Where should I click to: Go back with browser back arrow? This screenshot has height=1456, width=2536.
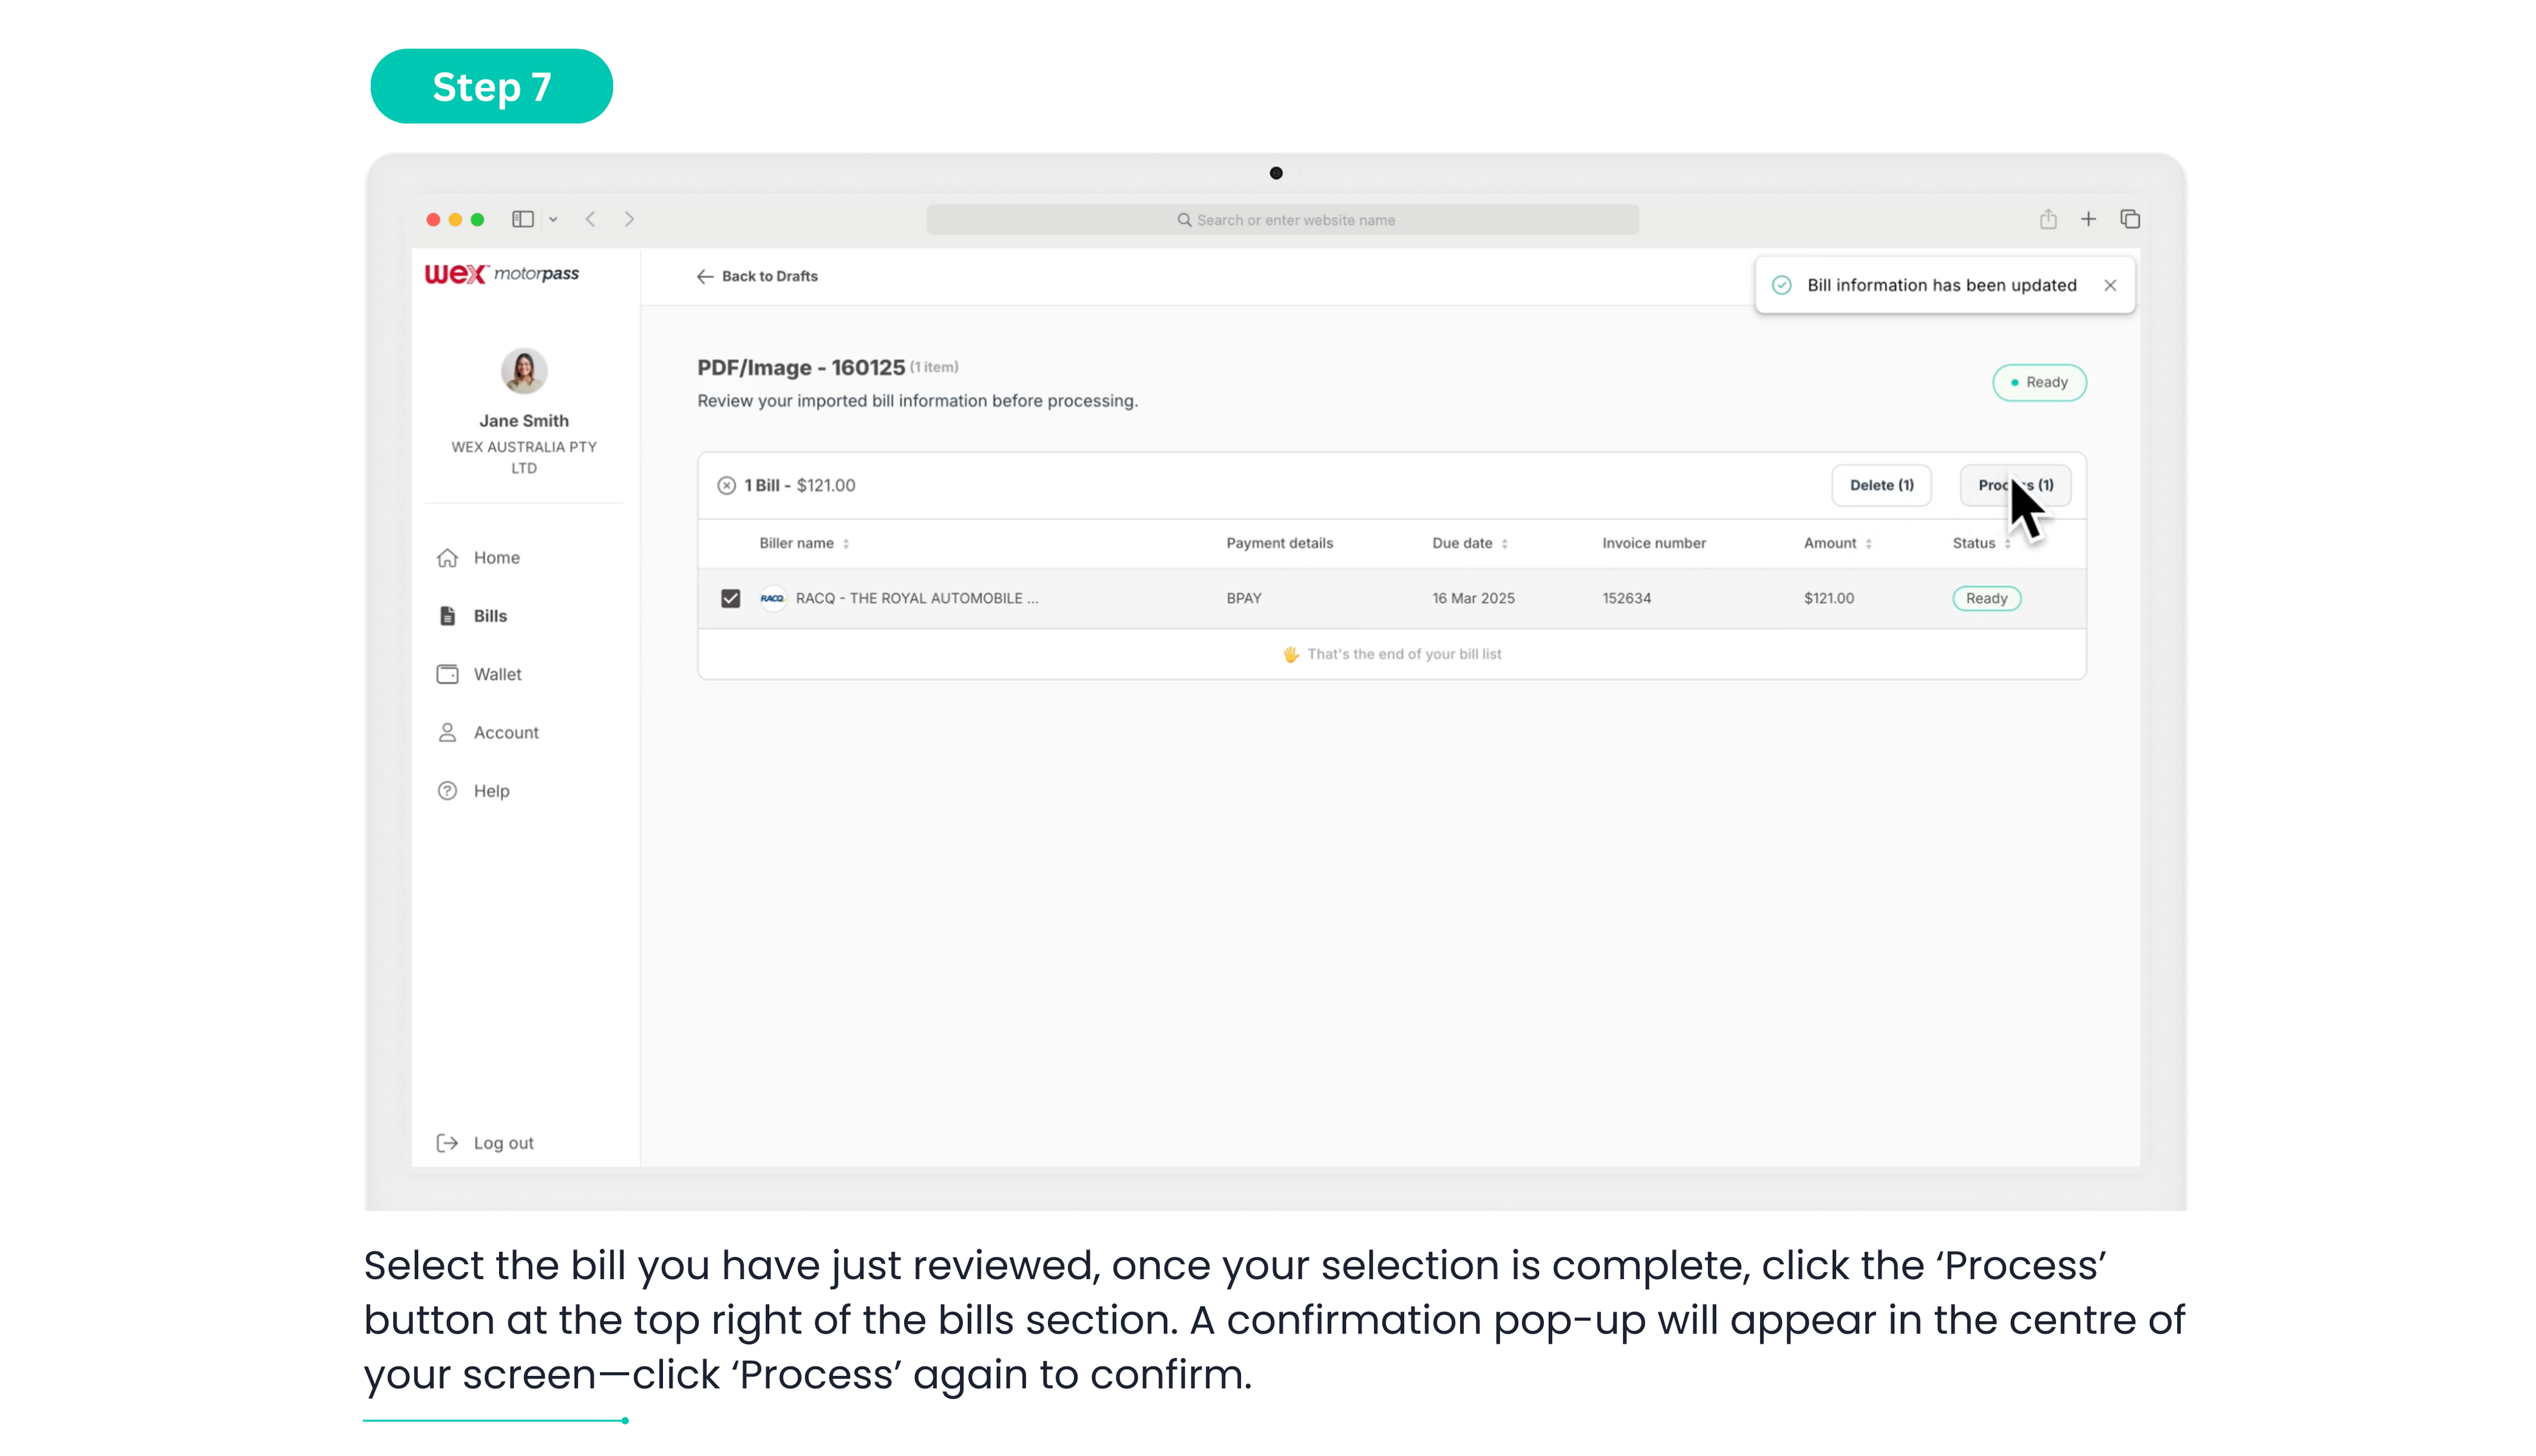pyautogui.click(x=591, y=219)
